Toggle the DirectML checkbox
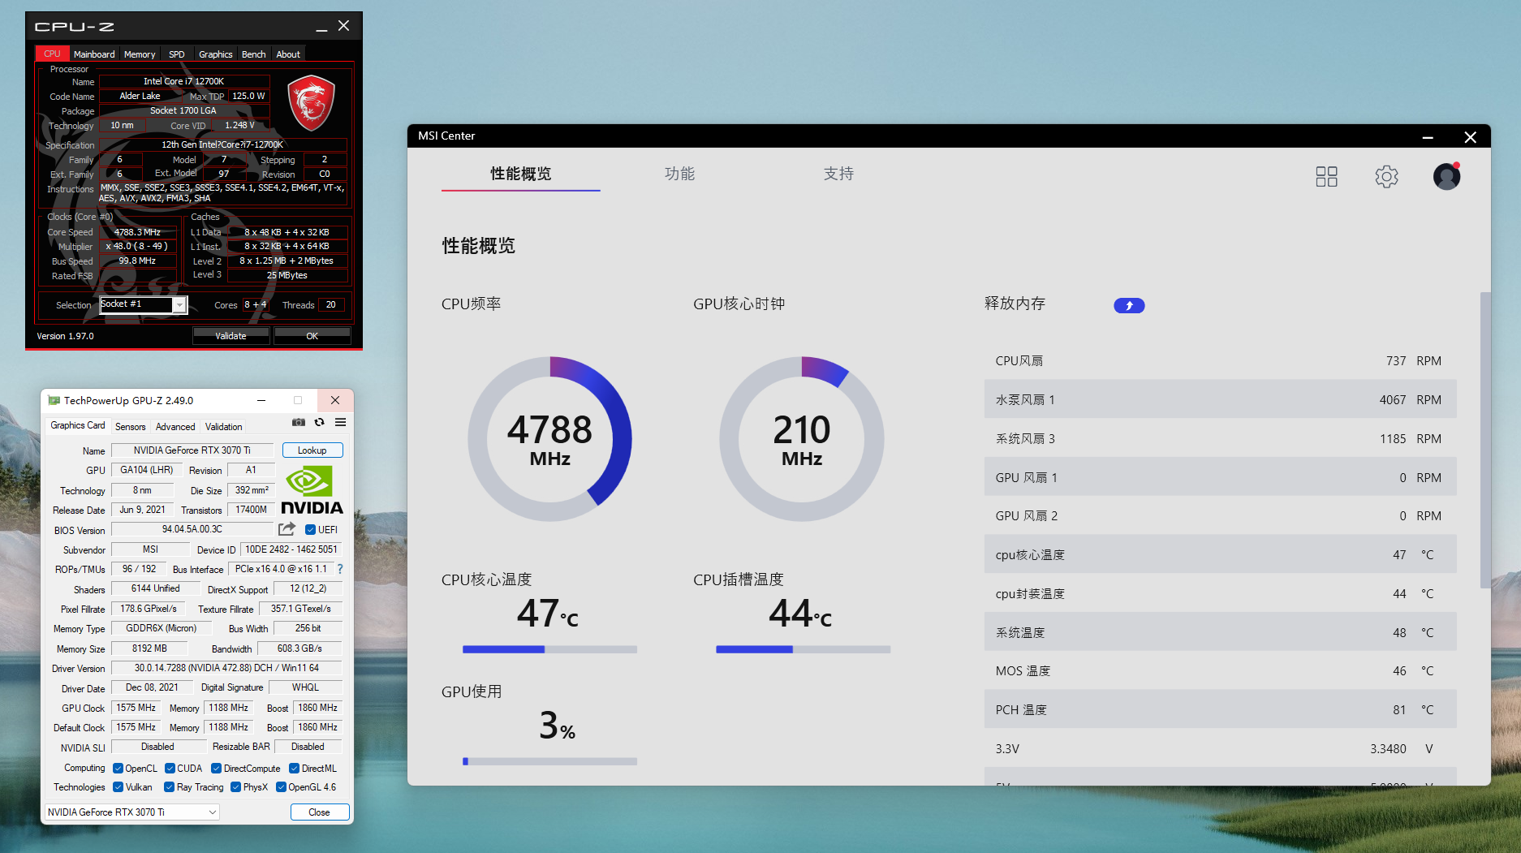The image size is (1521, 853). [x=294, y=769]
